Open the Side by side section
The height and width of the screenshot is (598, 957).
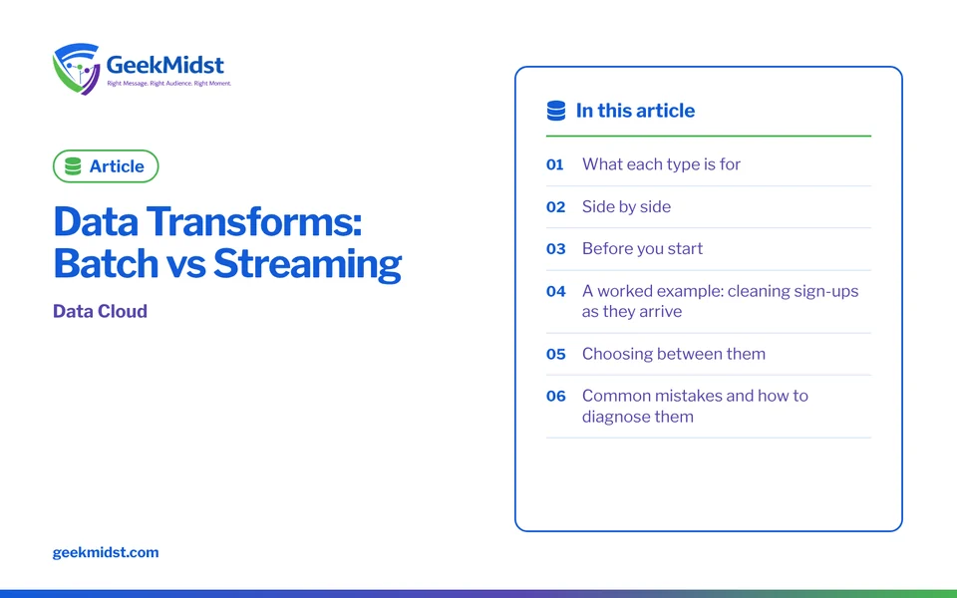coord(709,207)
